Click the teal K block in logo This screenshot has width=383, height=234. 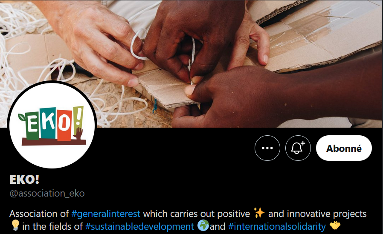(x=48, y=123)
